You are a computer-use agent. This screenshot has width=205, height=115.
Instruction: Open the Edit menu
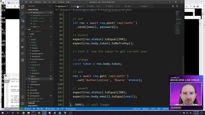31,2
